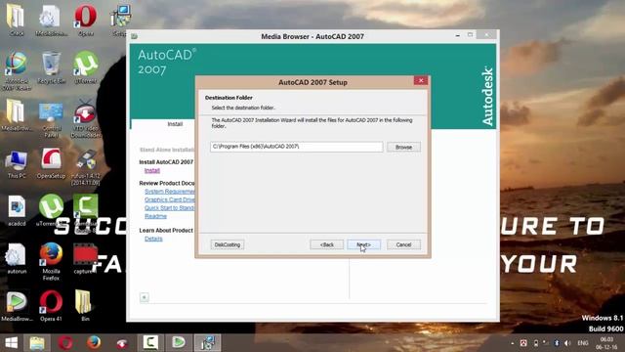Open the Quick Start to Stand-Alone link
Screen dimensions: 625x352
tap(169, 208)
